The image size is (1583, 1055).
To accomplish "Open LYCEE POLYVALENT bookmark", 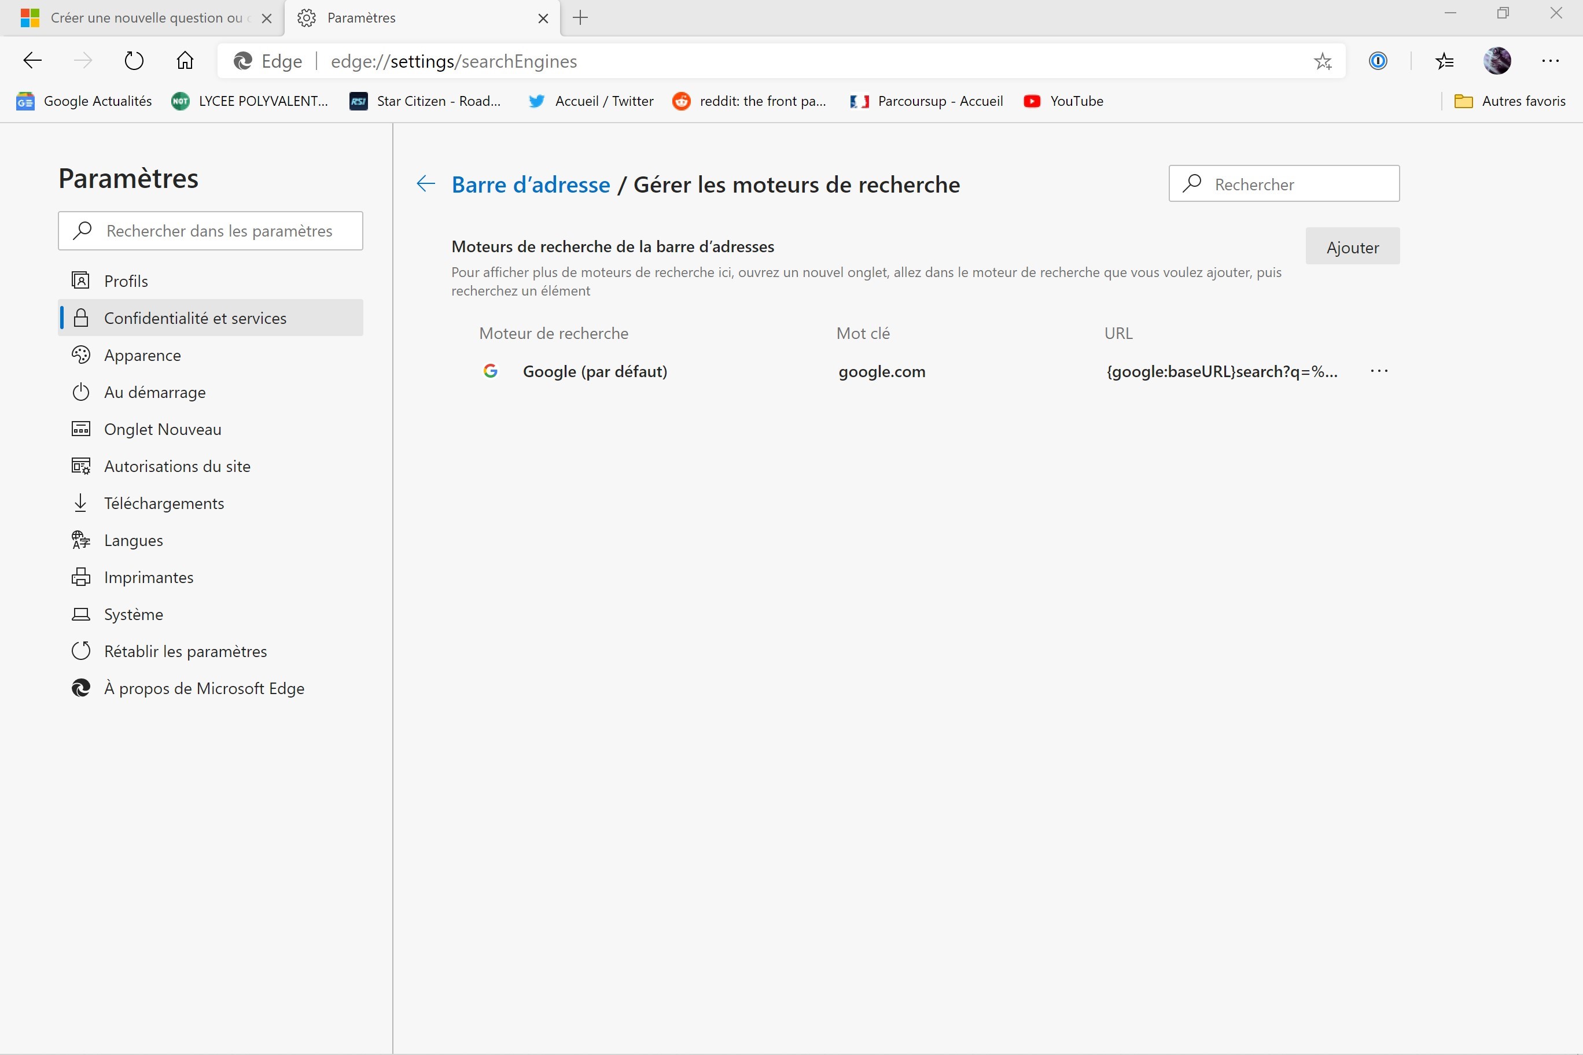I will coord(250,101).
